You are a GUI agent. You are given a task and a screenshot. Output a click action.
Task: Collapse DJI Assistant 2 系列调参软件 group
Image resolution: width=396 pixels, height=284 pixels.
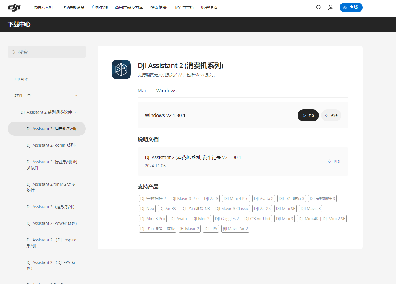[x=76, y=112]
